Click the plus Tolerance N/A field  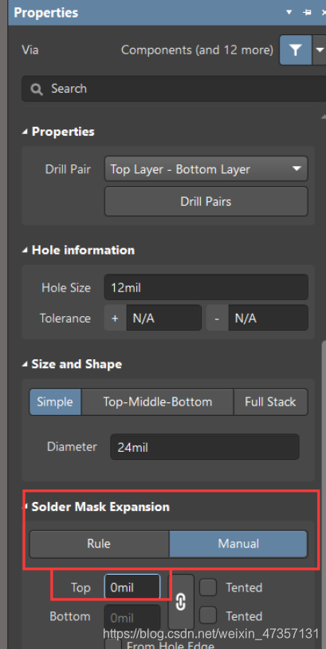coord(163,318)
